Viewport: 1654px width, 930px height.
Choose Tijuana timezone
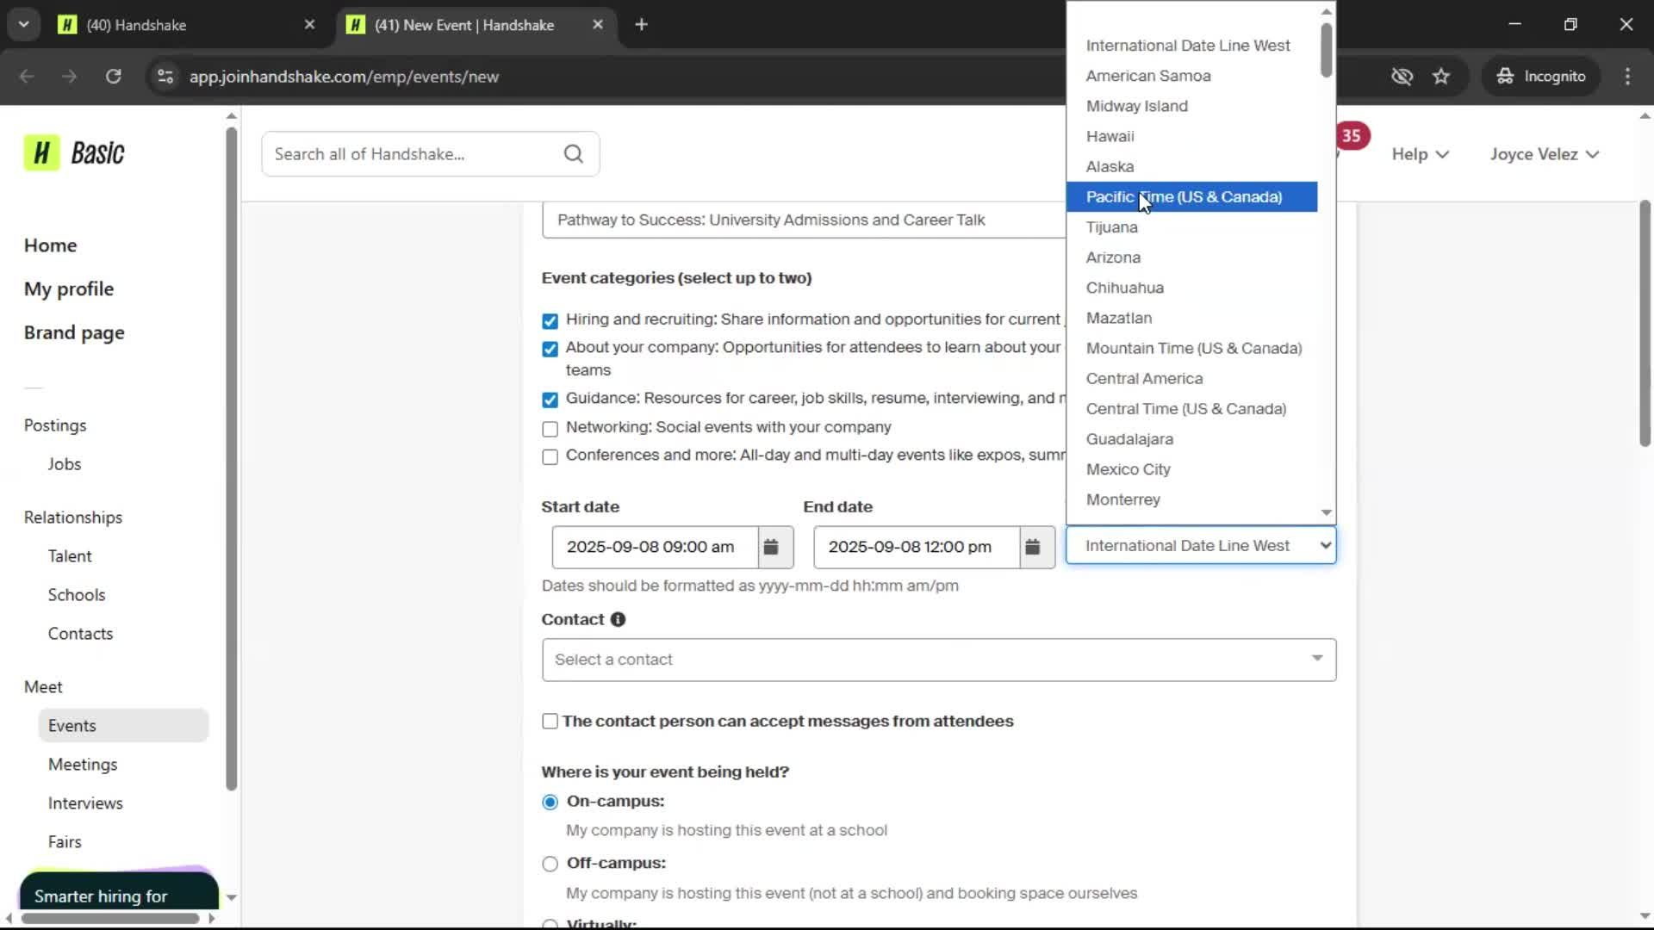1191,227
